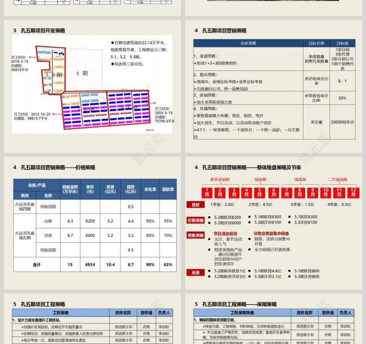Select the 二次强销期 phase label
The width and height of the screenshot is (366, 344).
[337, 179]
